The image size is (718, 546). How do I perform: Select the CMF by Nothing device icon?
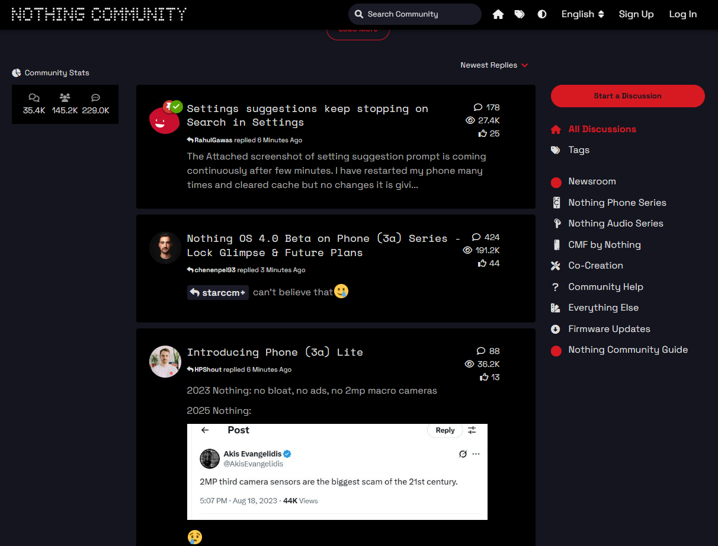click(x=556, y=244)
